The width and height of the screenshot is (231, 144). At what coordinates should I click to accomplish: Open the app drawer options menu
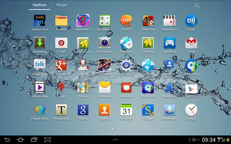click(x=197, y=5)
